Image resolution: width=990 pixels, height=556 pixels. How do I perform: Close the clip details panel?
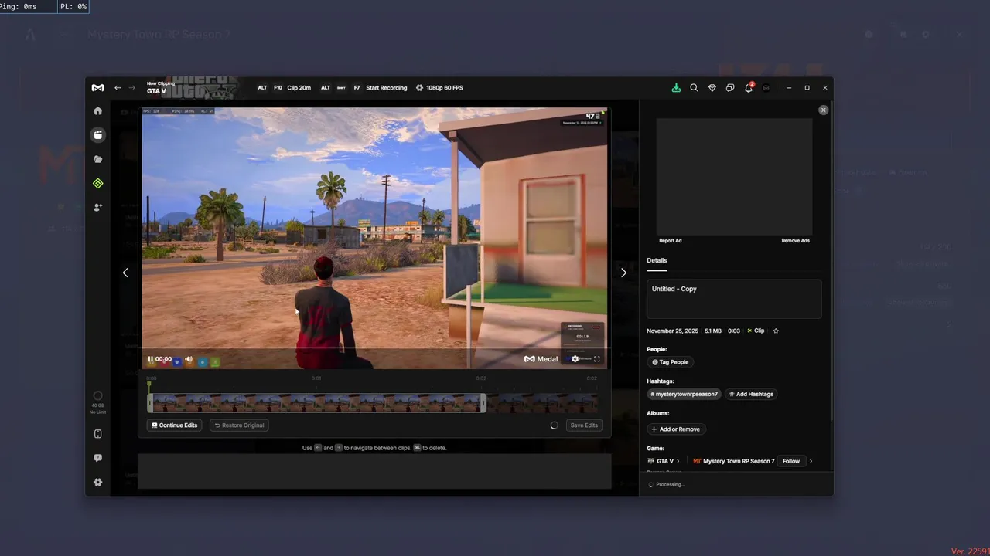823,110
